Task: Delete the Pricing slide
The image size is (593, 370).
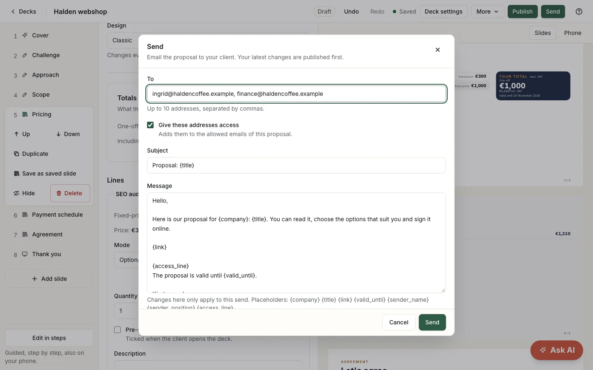Action: (70, 193)
